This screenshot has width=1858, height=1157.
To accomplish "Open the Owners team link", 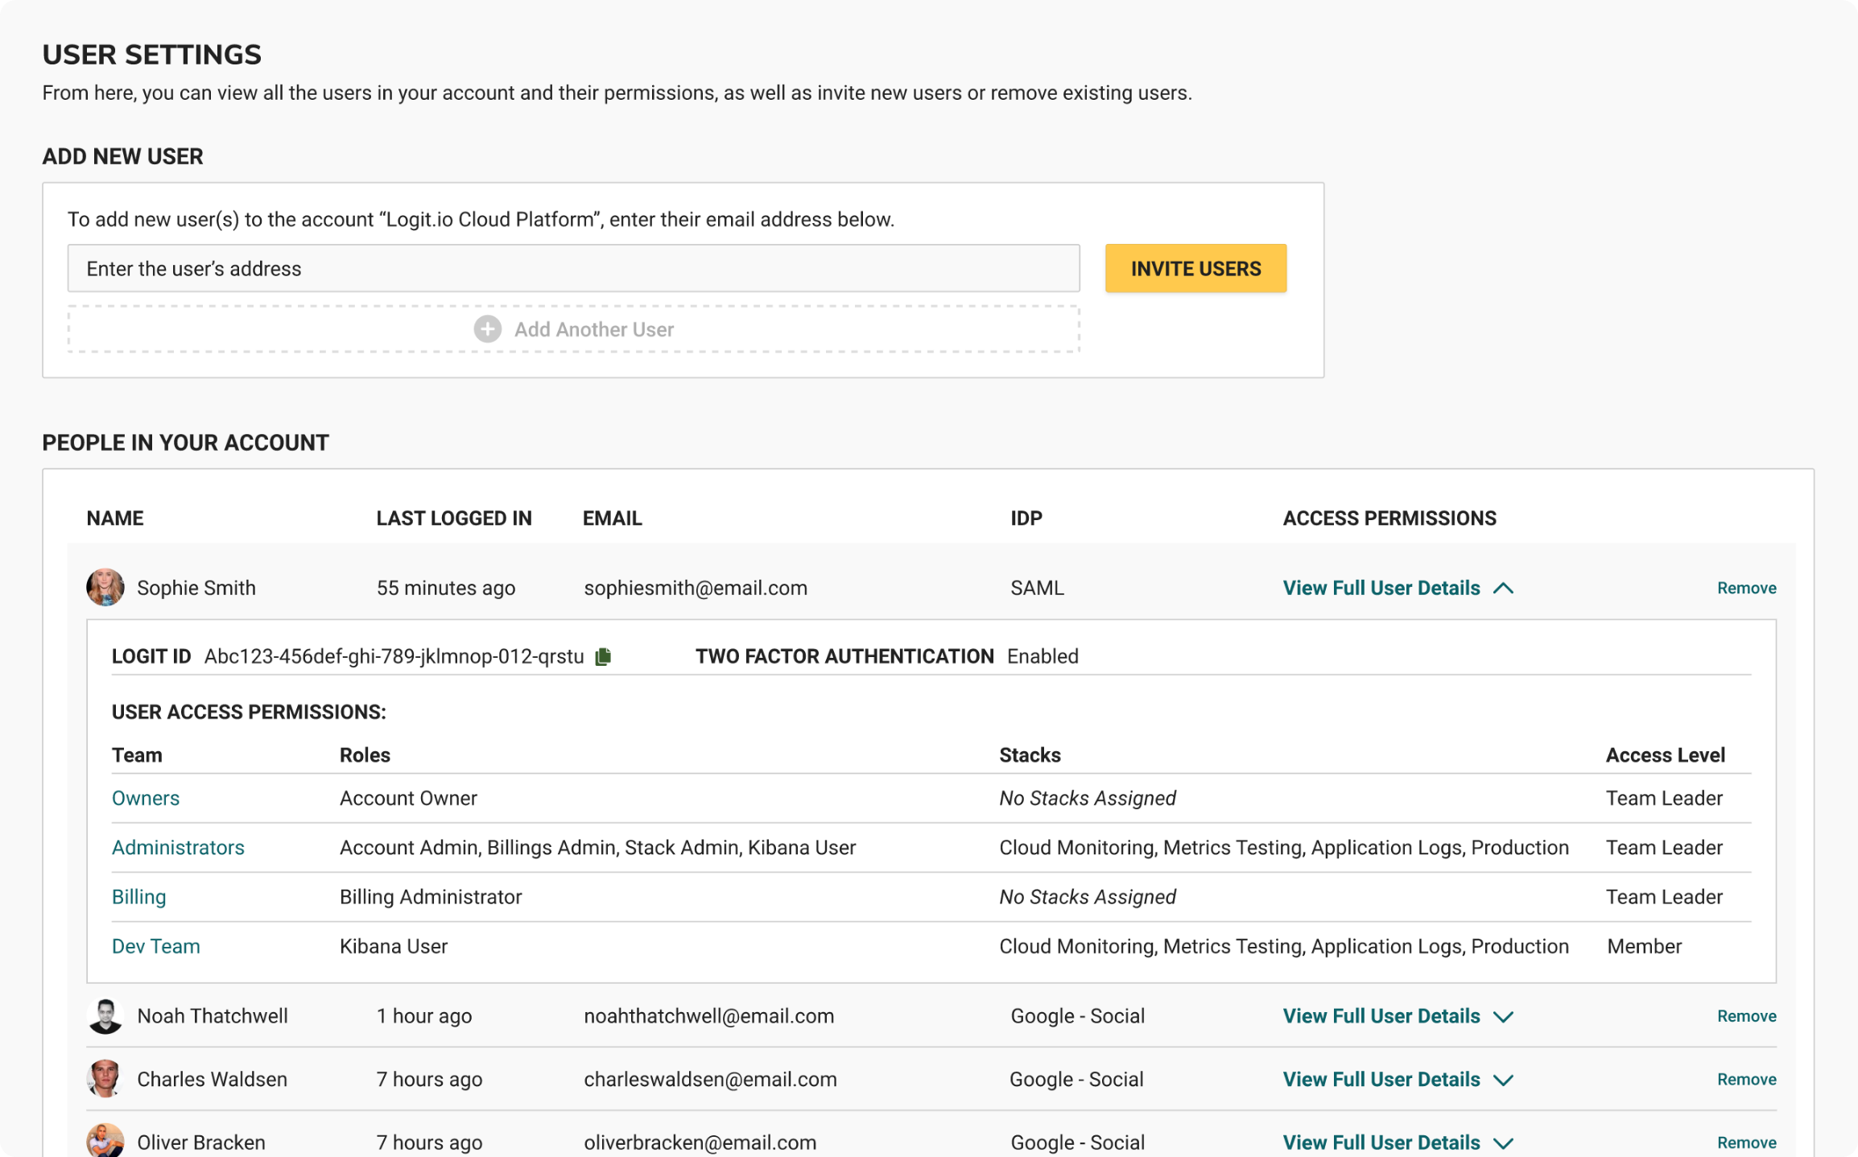I will point(145,798).
